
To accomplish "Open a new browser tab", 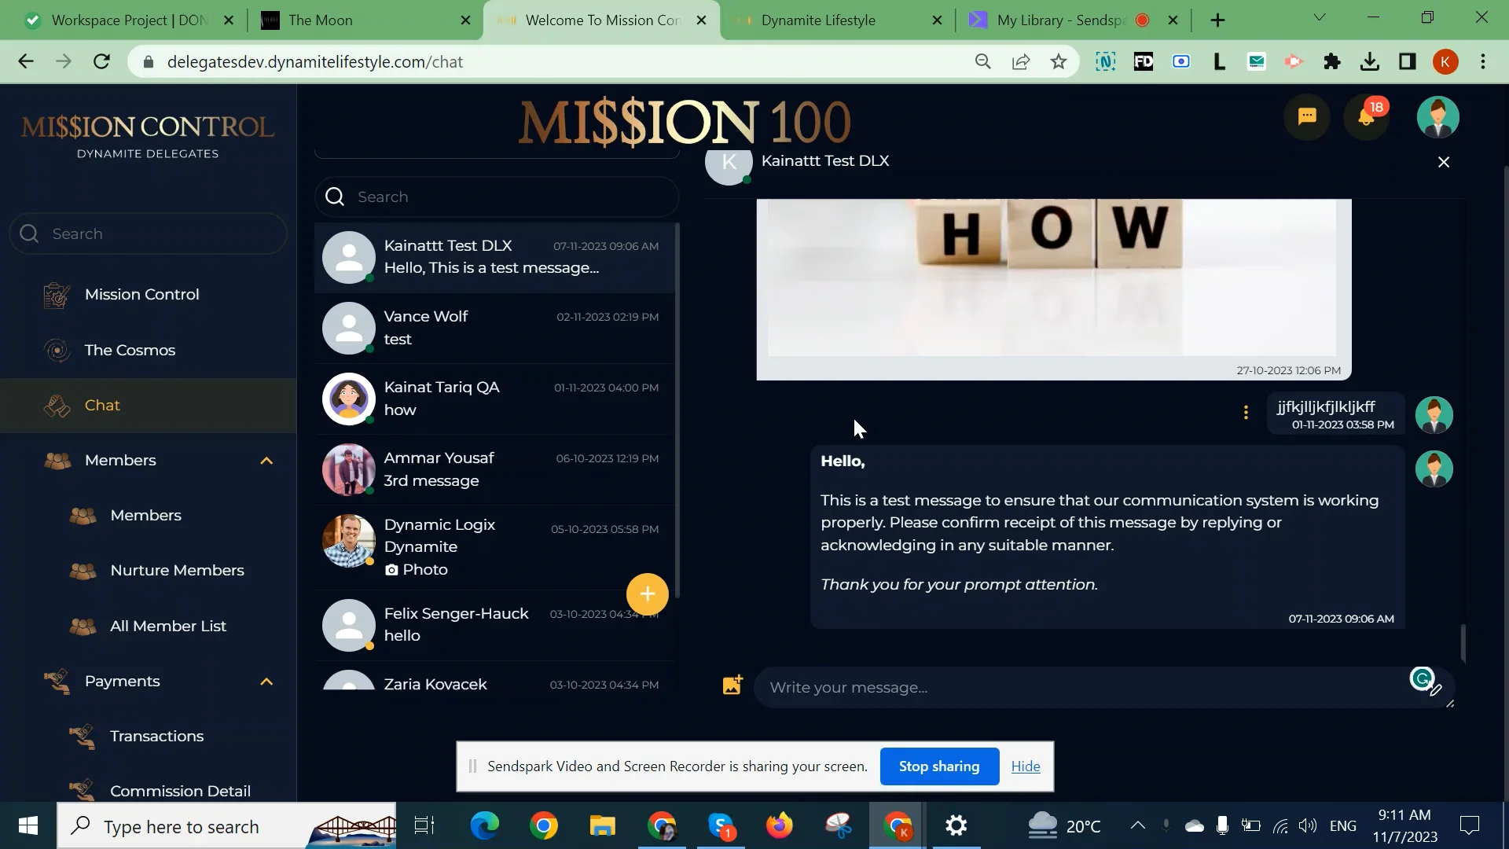I will (x=1217, y=20).
